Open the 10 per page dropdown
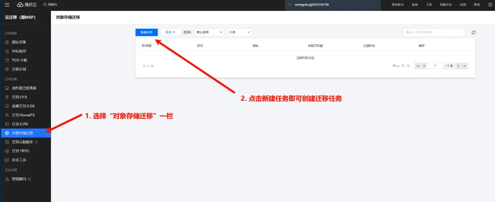The image size is (495, 202). pos(396,66)
